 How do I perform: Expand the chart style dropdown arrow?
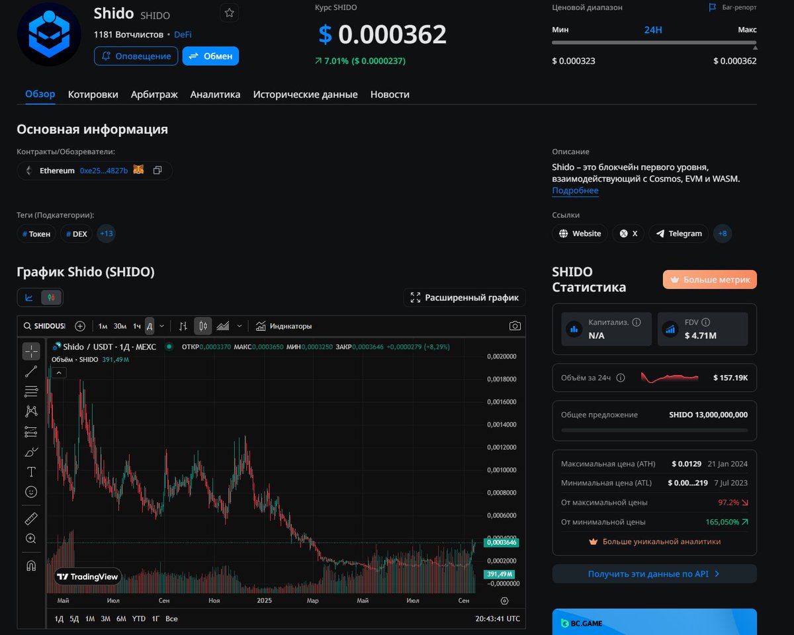coord(240,326)
